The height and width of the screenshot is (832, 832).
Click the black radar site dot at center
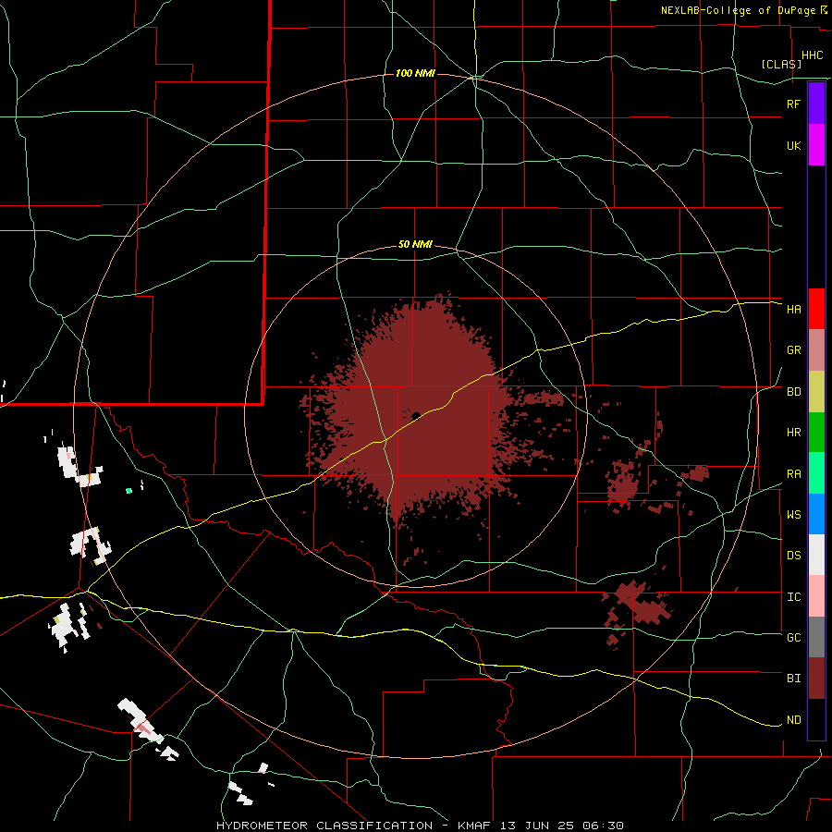(416, 415)
